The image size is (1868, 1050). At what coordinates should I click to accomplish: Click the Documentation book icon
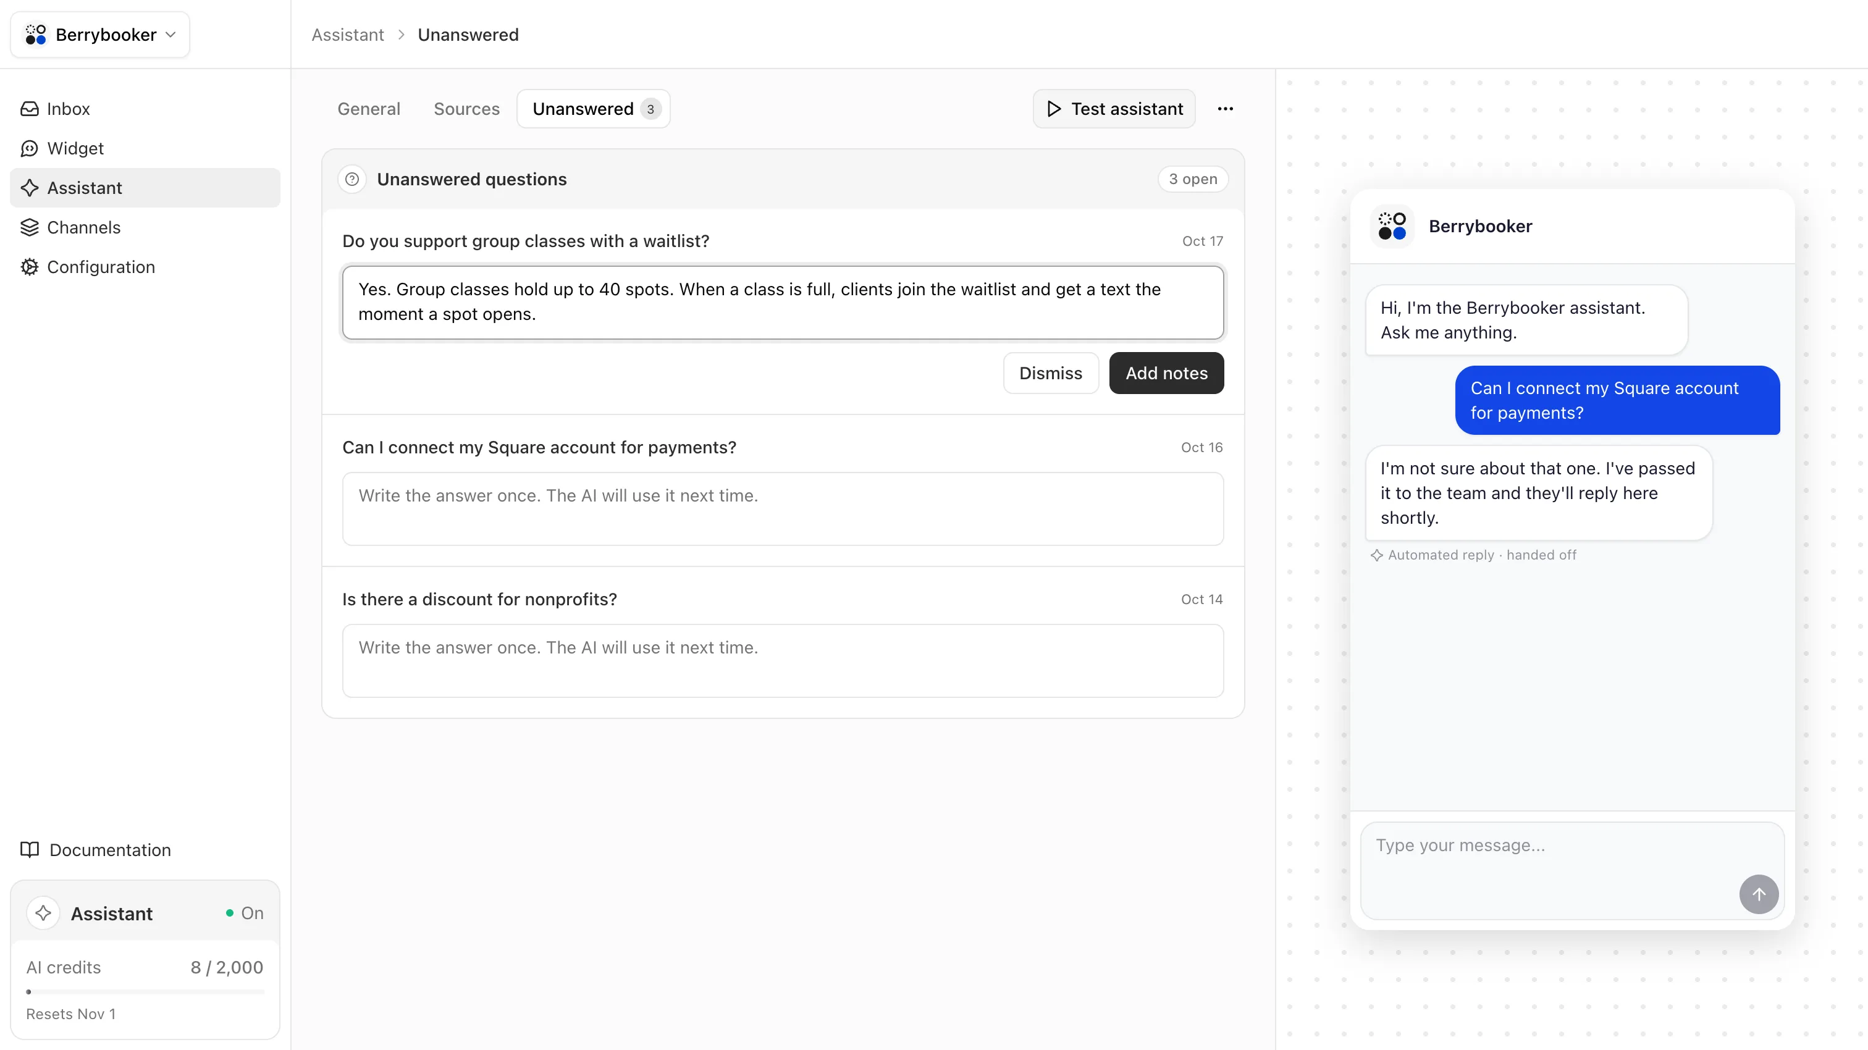coord(30,850)
